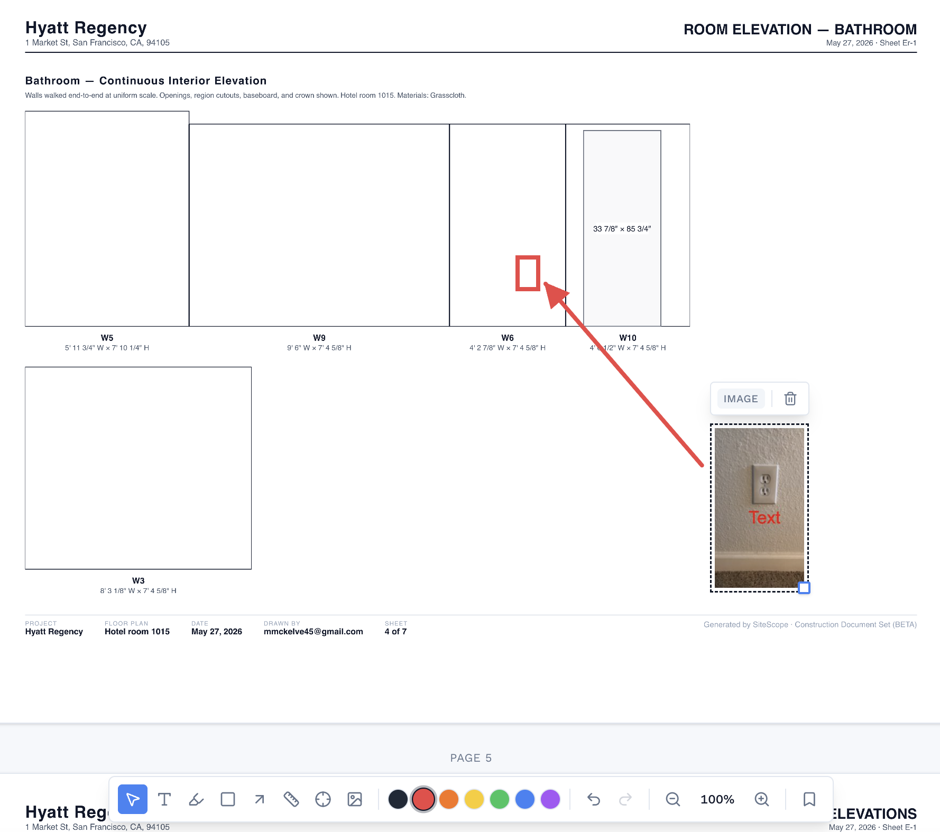
Task: Choose the green color swatch
Action: tap(500, 799)
